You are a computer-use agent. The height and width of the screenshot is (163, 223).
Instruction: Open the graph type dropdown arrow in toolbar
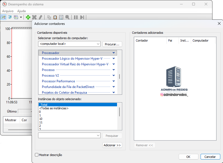[21, 17]
